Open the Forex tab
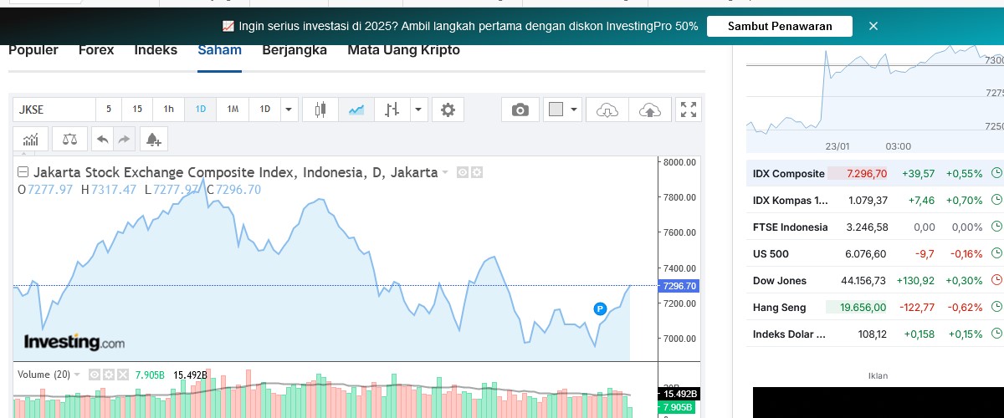The height and width of the screenshot is (418, 1004). (96, 50)
